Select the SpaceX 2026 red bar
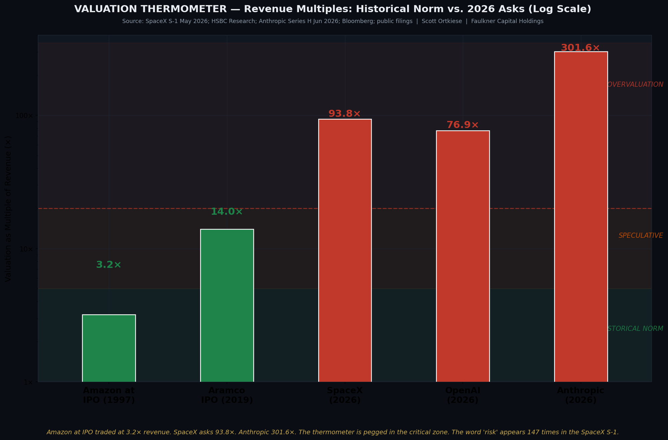The height and width of the screenshot is (440, 668). point(345,250)
